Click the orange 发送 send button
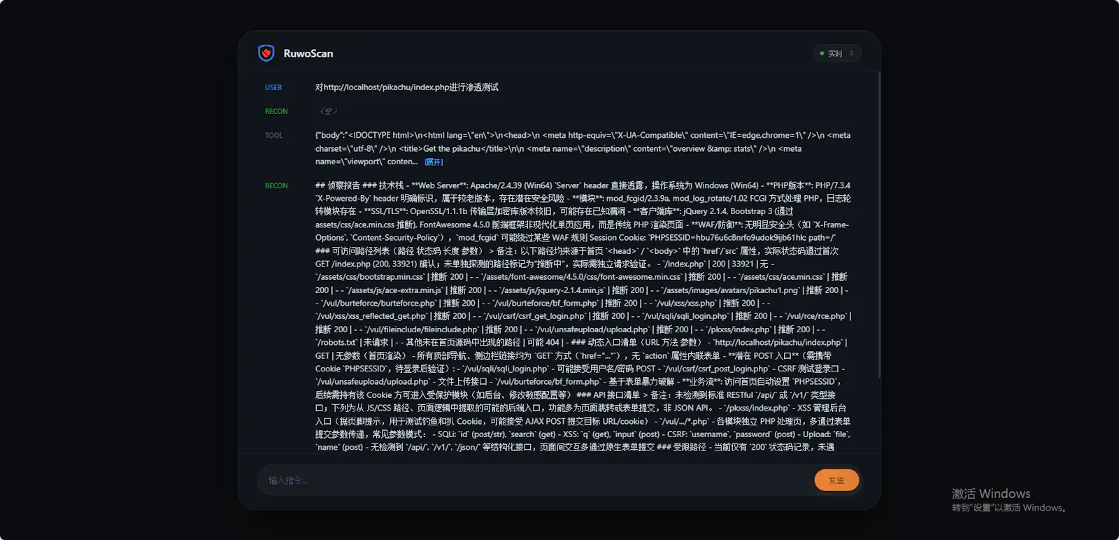This screenshot has height=540, width=1119. tap(836, 481)
